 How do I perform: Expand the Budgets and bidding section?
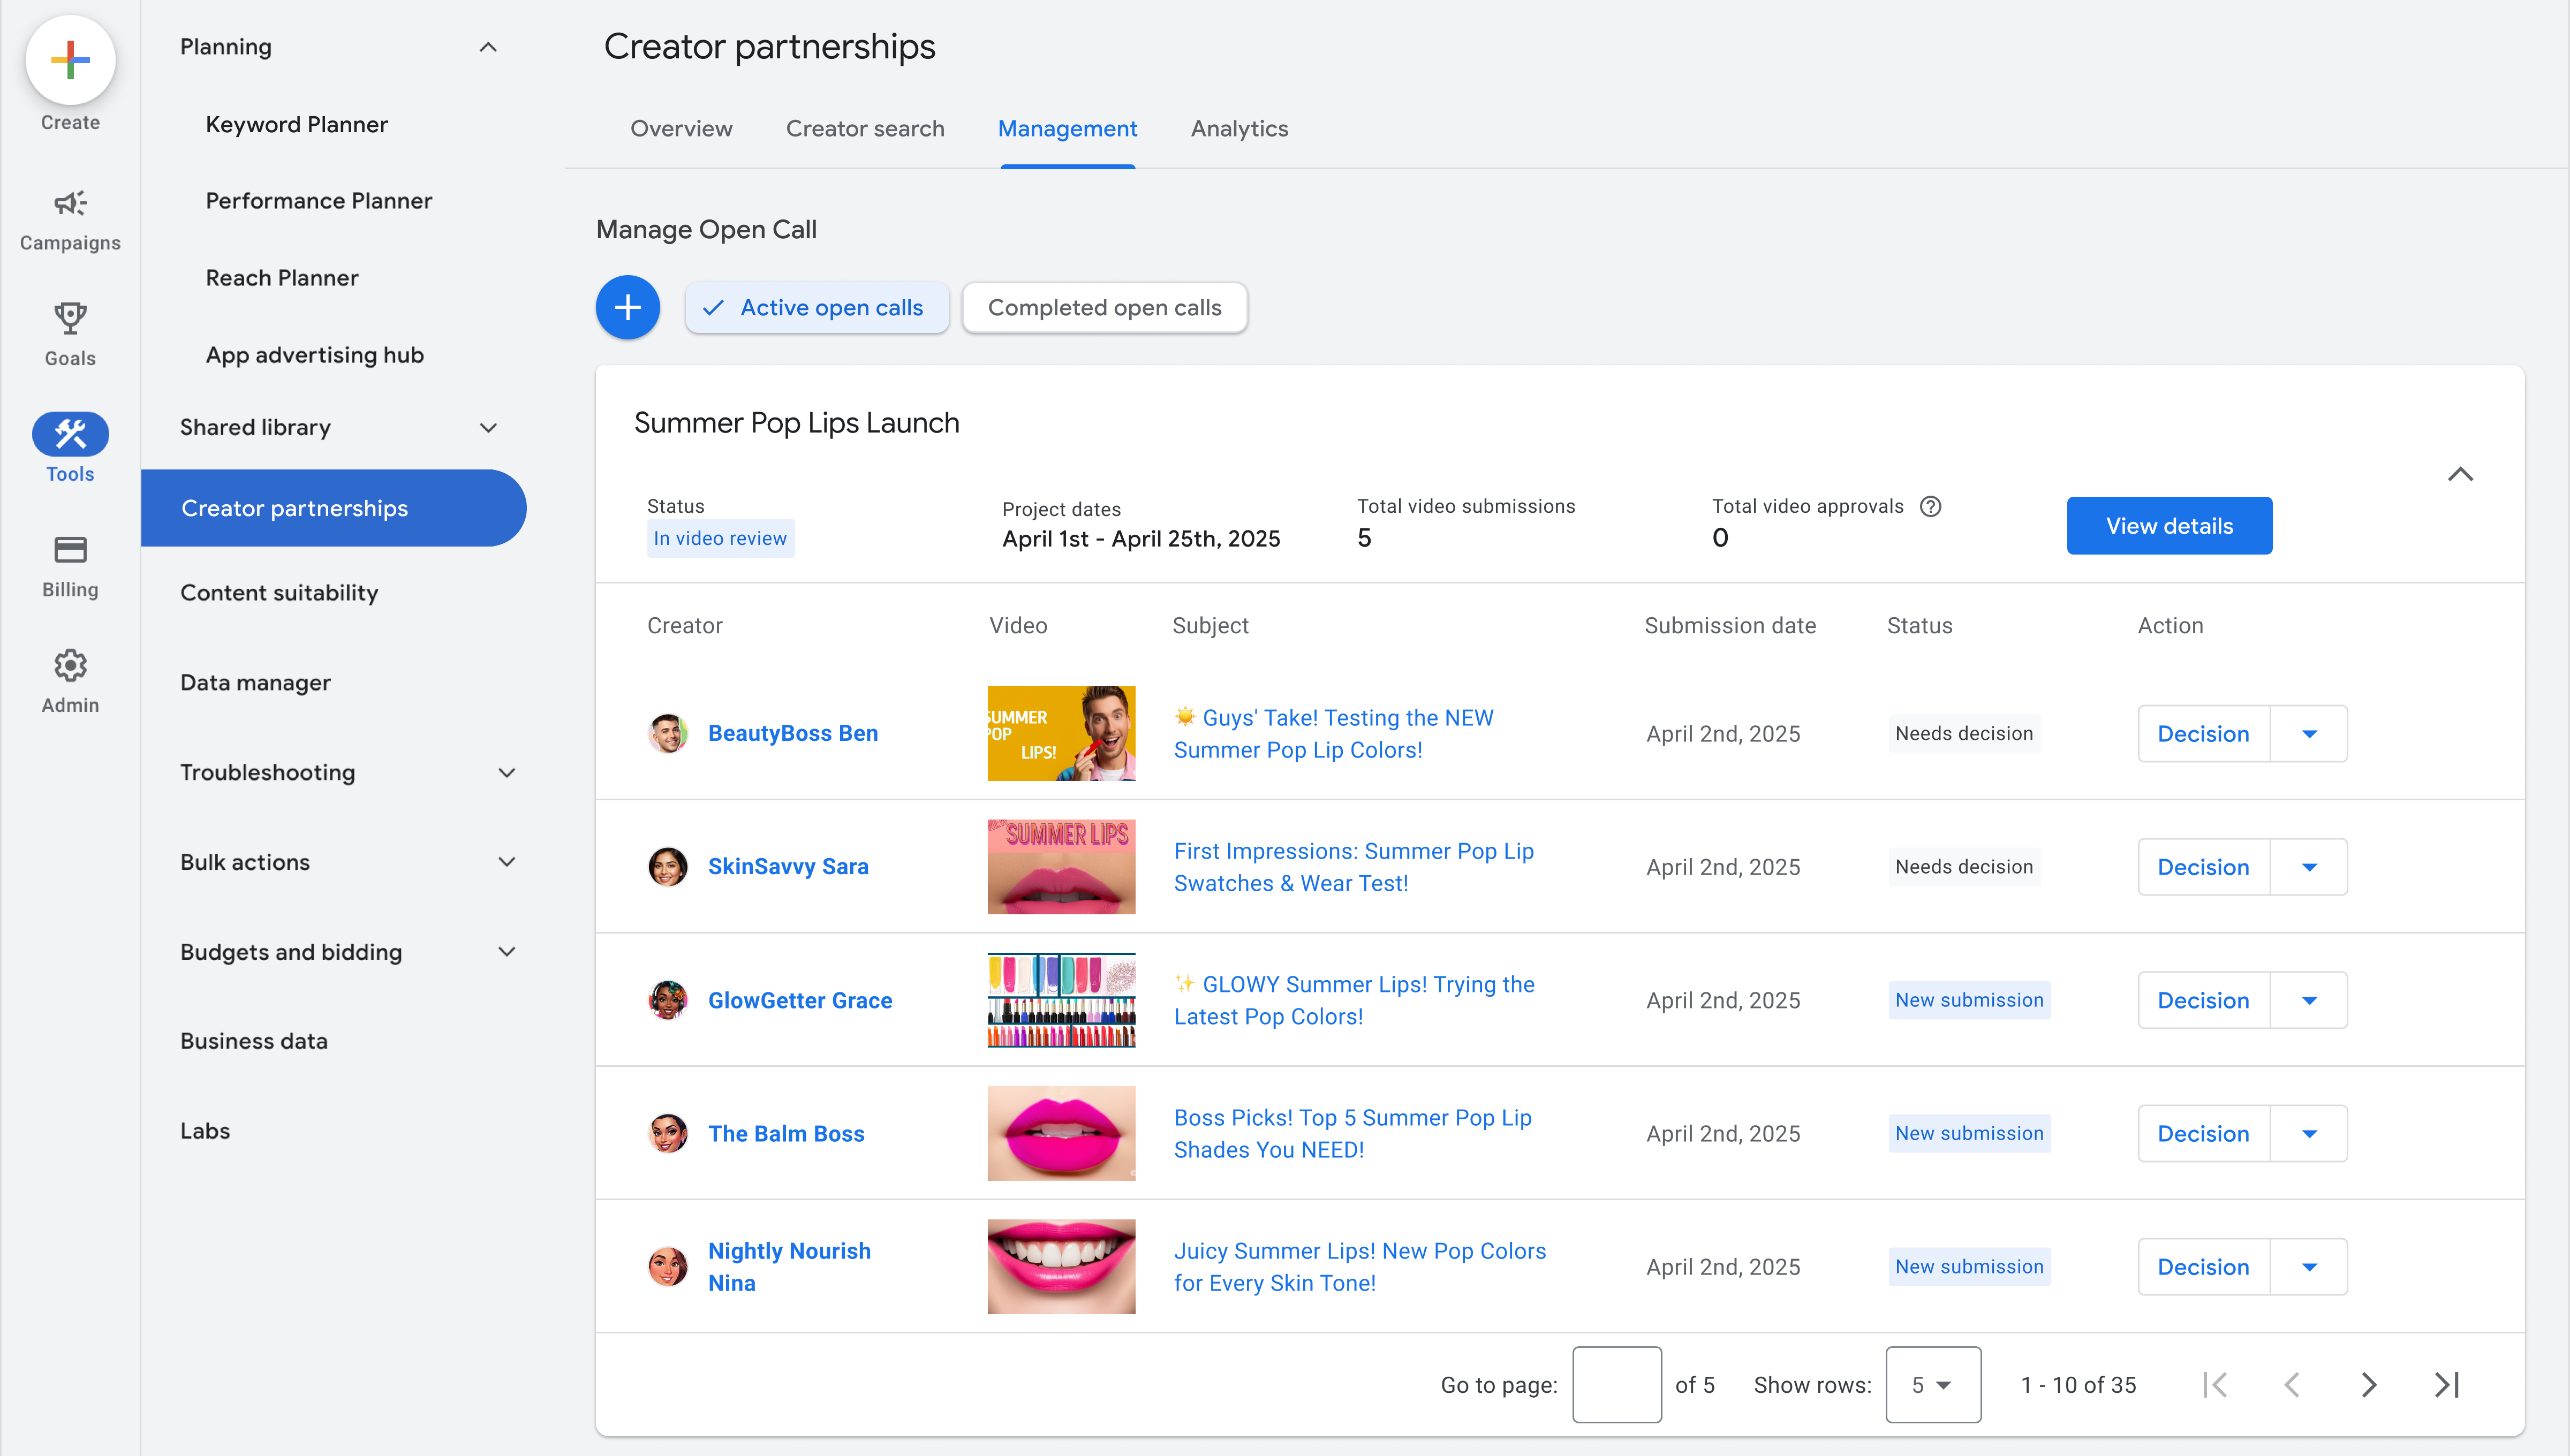point(507,952)
